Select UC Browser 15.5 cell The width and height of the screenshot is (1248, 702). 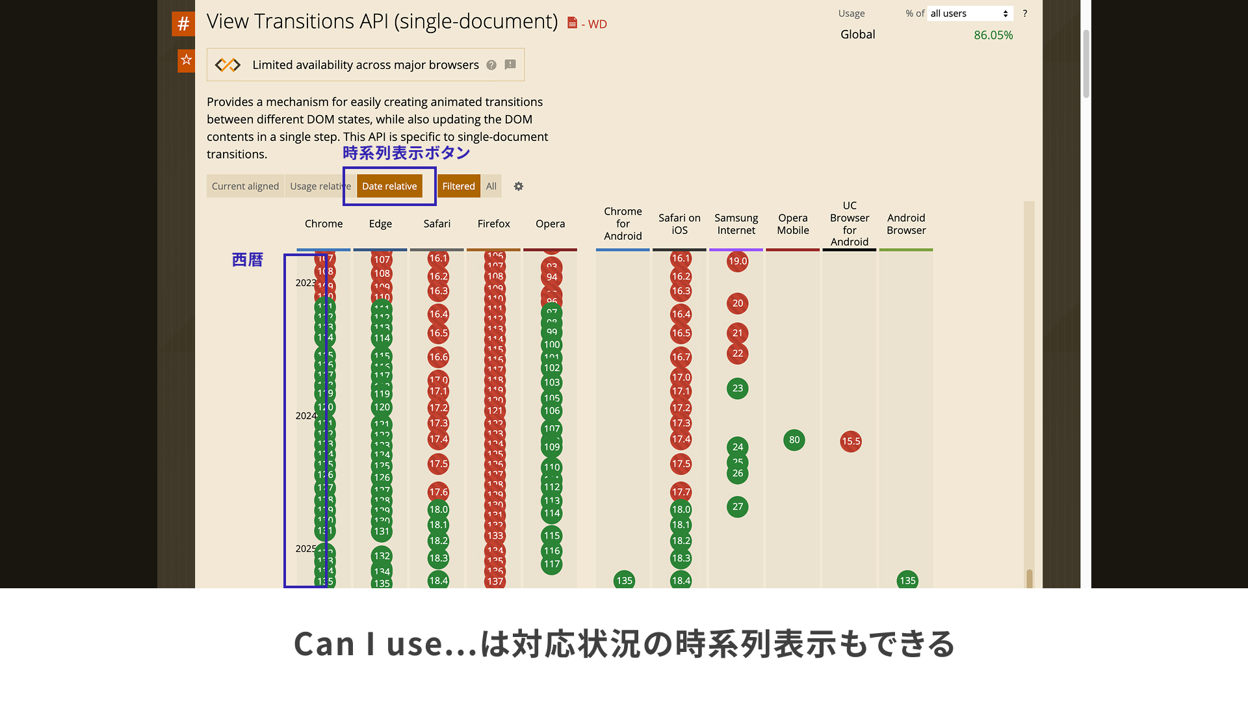[x=851, y=441]
